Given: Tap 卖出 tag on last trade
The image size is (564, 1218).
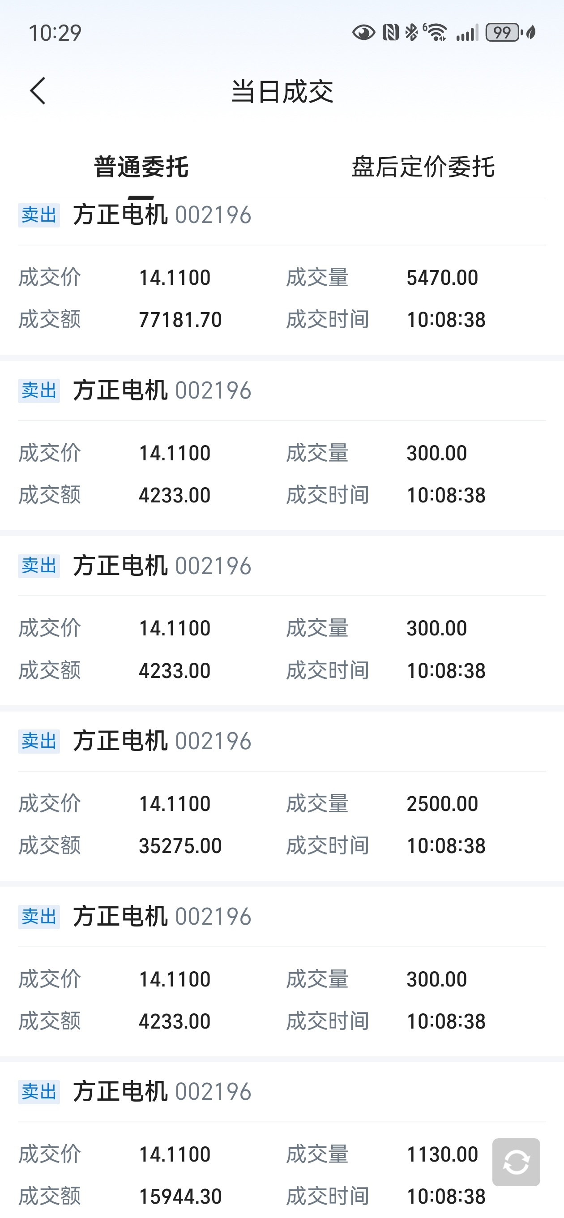Looking at the screenshot, I should click(39, 1092).
